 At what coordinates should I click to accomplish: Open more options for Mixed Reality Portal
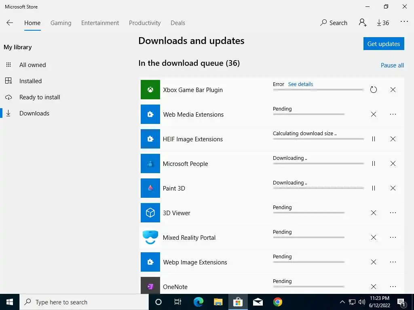(393, 237)
